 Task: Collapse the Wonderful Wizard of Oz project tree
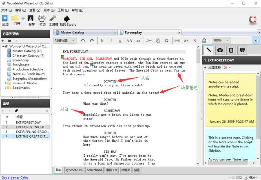tap(3, 46)
